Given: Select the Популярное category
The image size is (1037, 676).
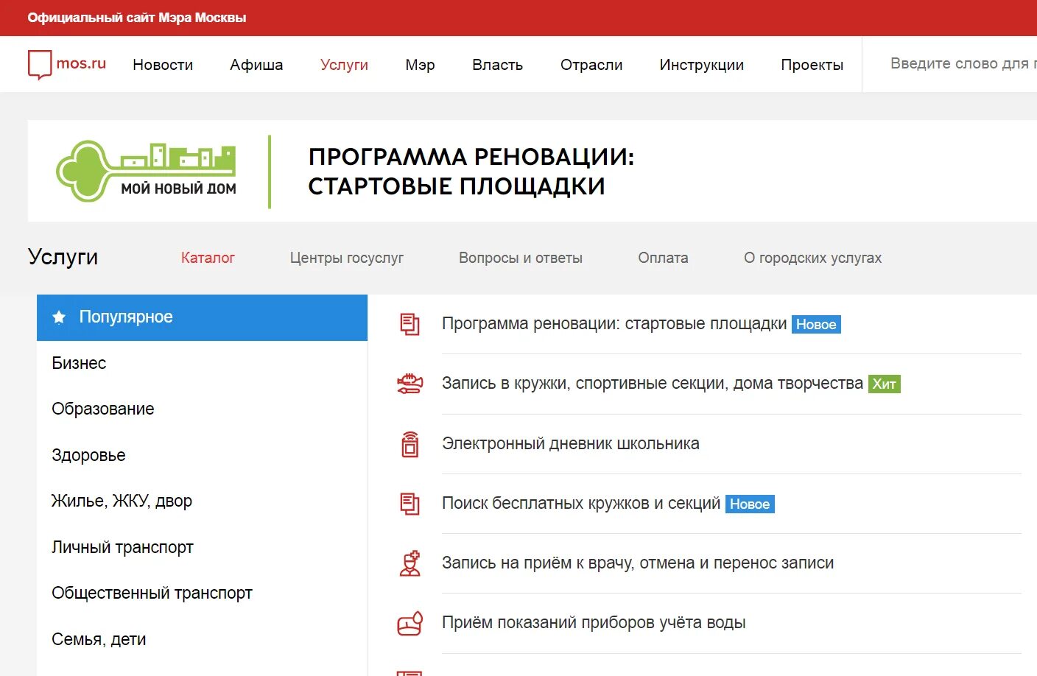Looking at the screenshot, I should tap(202, 317).
